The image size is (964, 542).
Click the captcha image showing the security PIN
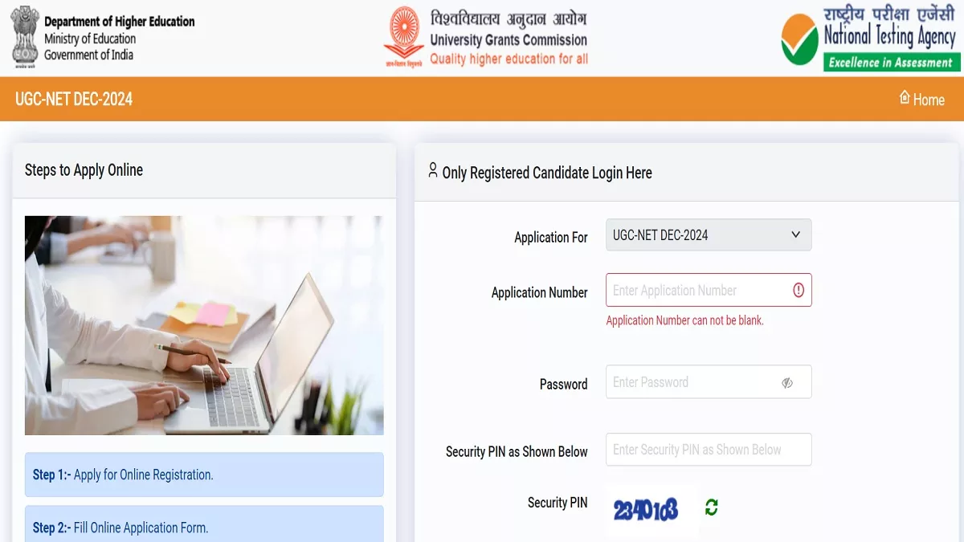(x=646, y=509)
